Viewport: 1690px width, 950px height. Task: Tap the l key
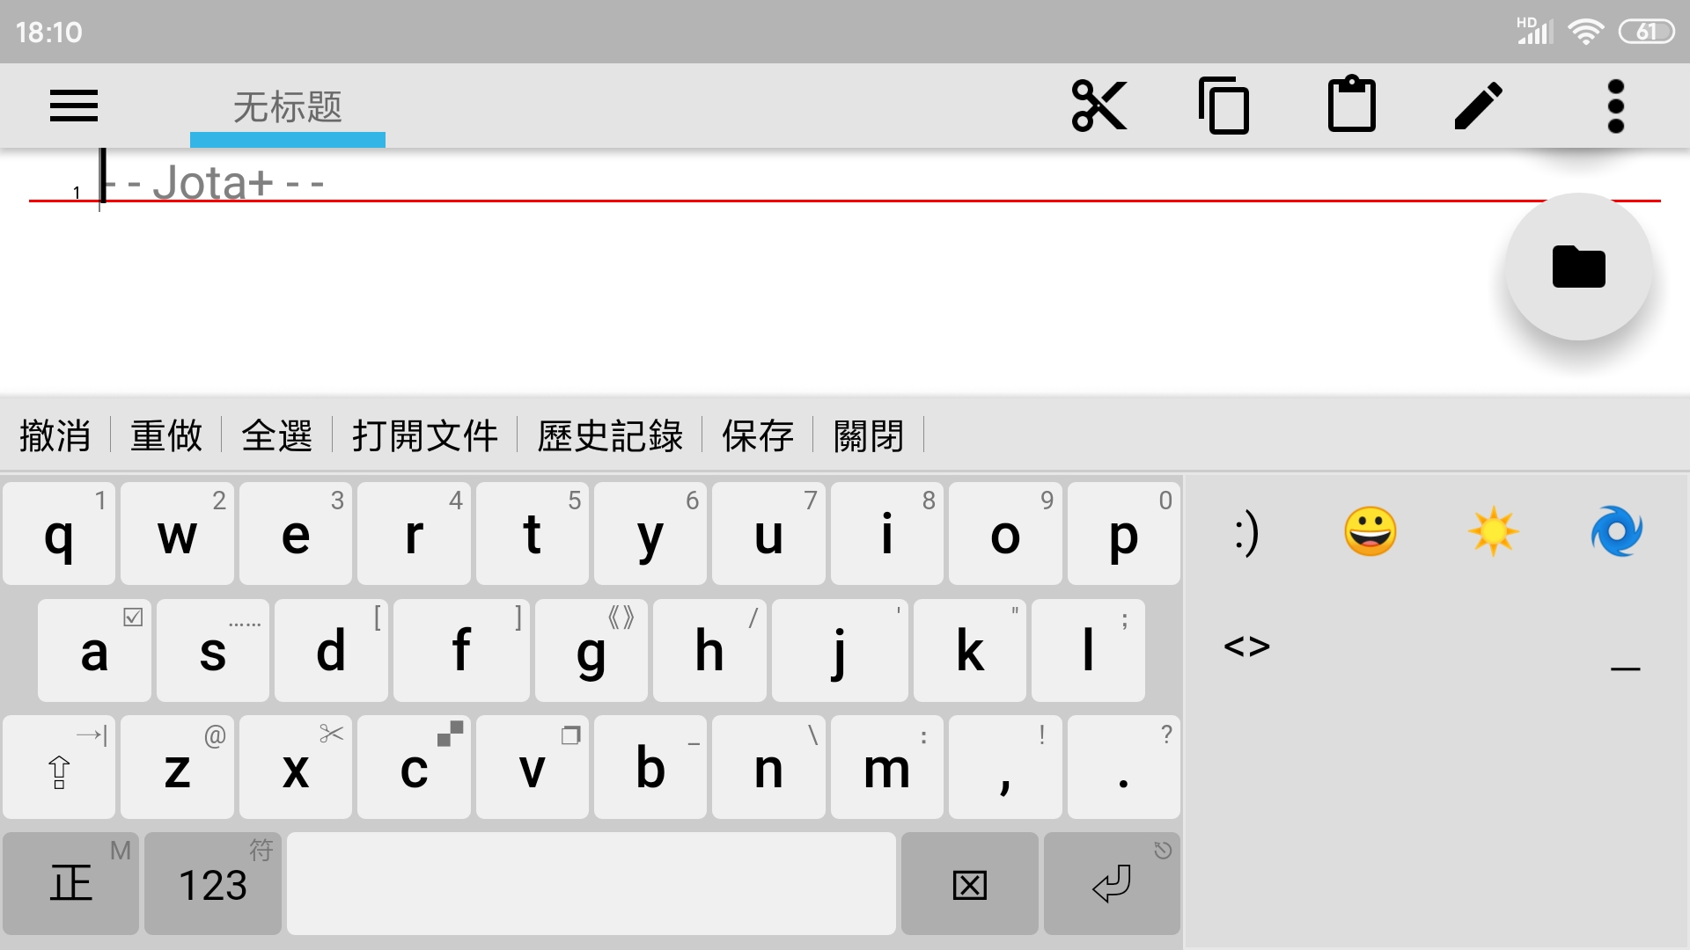(x=1088, y=651)
